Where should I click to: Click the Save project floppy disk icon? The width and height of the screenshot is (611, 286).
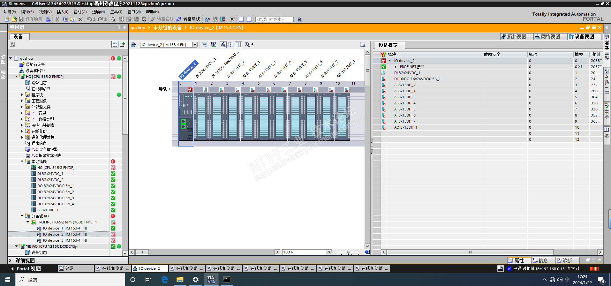pyautogui.click(x=21, y=19)
